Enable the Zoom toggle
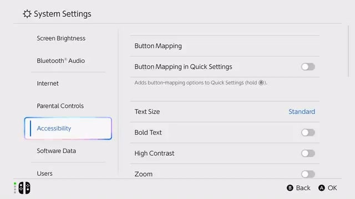This screenshot has width=355, height=199. [308, 174]
